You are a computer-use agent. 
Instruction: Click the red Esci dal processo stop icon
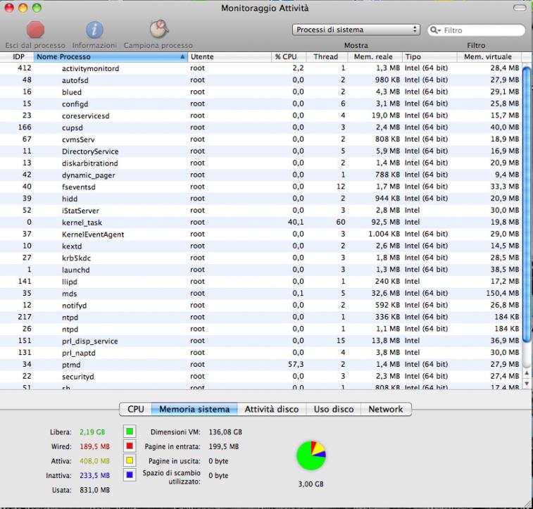coord(35,30)
